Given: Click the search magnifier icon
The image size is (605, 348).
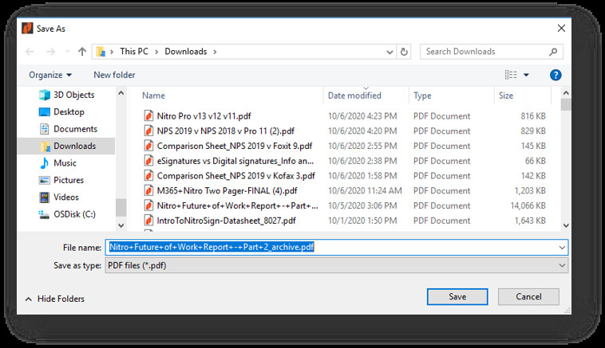Looking at the screenshot, I should (x=554, y=52).
